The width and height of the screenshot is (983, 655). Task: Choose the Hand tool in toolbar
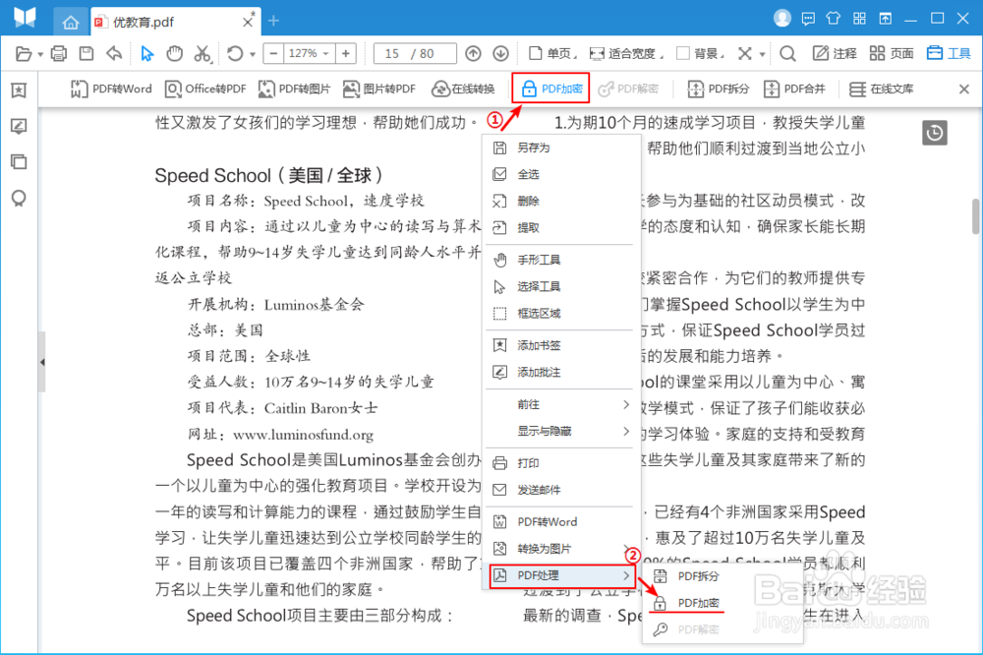tap(174, 54)
